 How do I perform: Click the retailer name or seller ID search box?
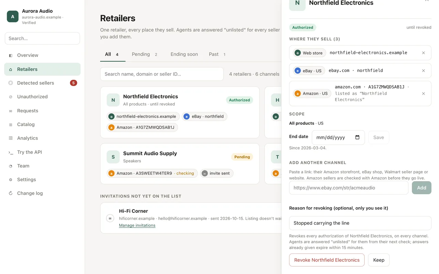[162, 74]
